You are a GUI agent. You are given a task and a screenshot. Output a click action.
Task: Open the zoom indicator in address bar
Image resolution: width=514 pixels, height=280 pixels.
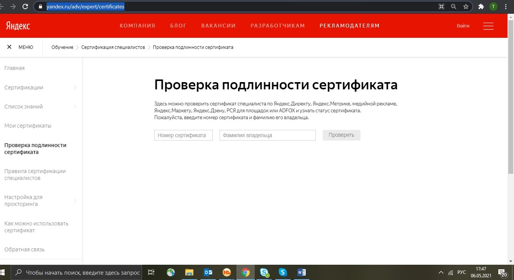click(x=453, y=6)
